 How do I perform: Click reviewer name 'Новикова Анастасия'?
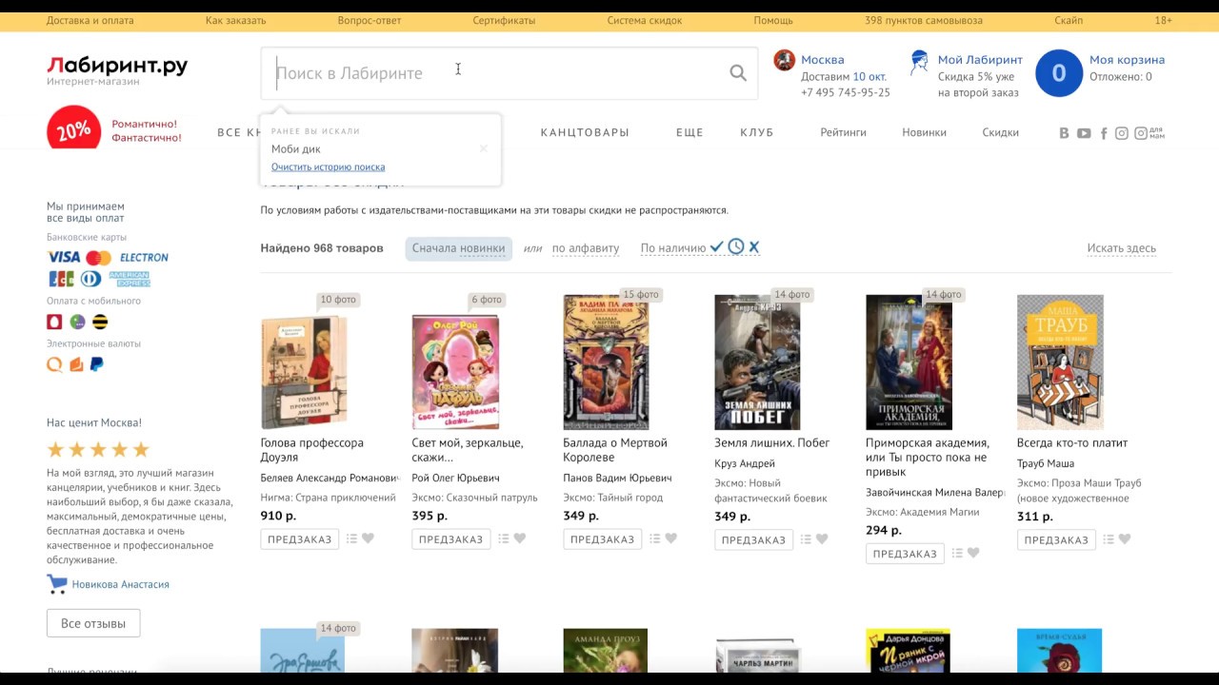point(121,584)
